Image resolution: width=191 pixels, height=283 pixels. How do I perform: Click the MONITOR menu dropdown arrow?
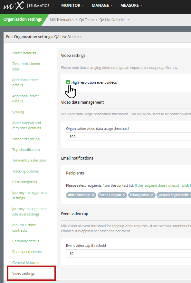click(x=83, y=5)
